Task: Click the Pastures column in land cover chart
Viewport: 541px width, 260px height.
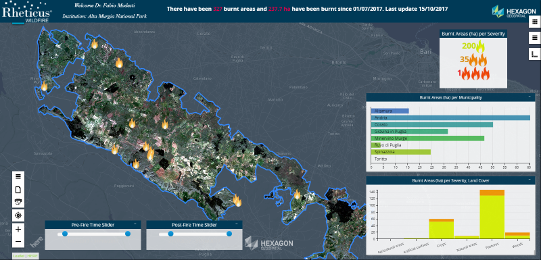Action: click(492, 214)
